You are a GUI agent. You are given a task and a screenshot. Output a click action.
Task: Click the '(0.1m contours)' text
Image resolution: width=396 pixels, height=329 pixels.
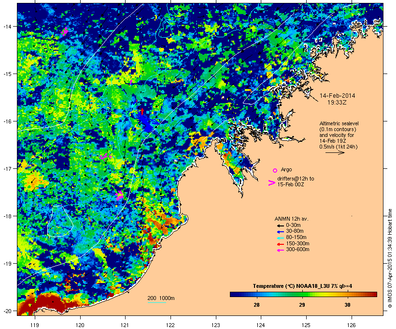(x=338, y=129)
